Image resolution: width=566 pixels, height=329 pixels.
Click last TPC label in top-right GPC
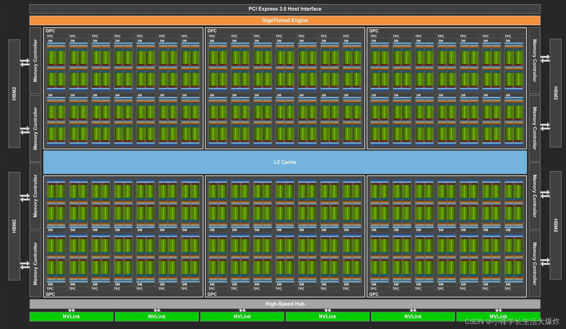tap(508, 36)
